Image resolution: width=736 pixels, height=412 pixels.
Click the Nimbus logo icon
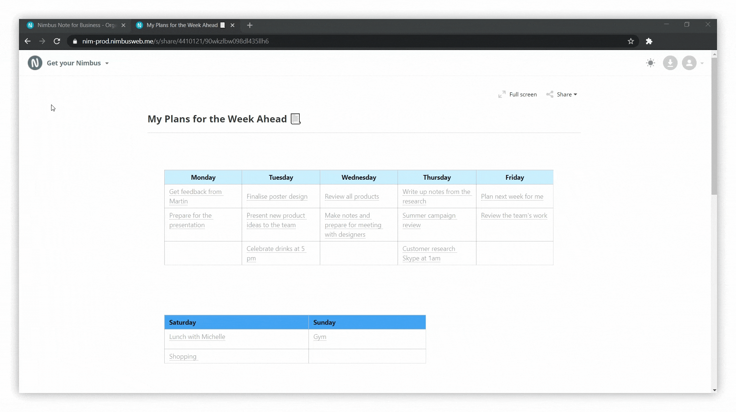34,63
